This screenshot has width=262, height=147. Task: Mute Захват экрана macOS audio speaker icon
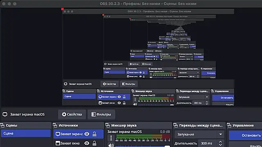click(111, 145)
